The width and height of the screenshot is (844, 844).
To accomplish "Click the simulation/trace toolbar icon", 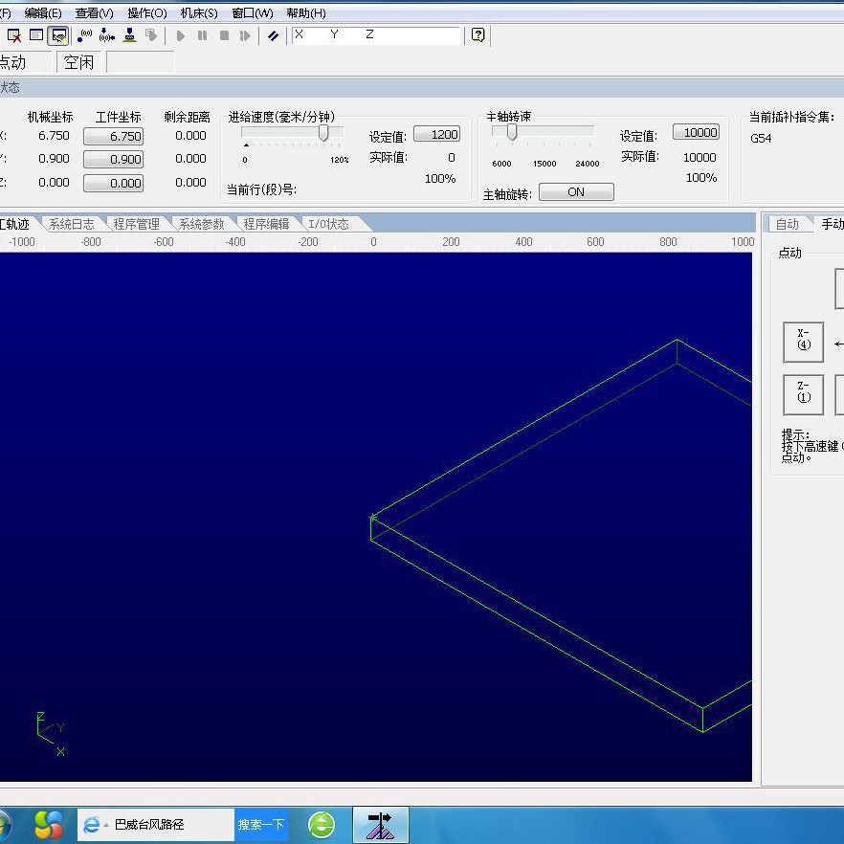I will tap(59, 35).
